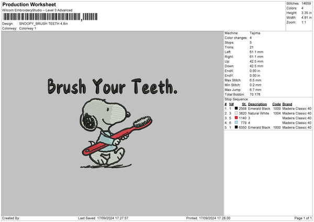This screenshot has width=314, height=222.
Task: Click the 'Colorway 1' value
Action: coord(28,28)
